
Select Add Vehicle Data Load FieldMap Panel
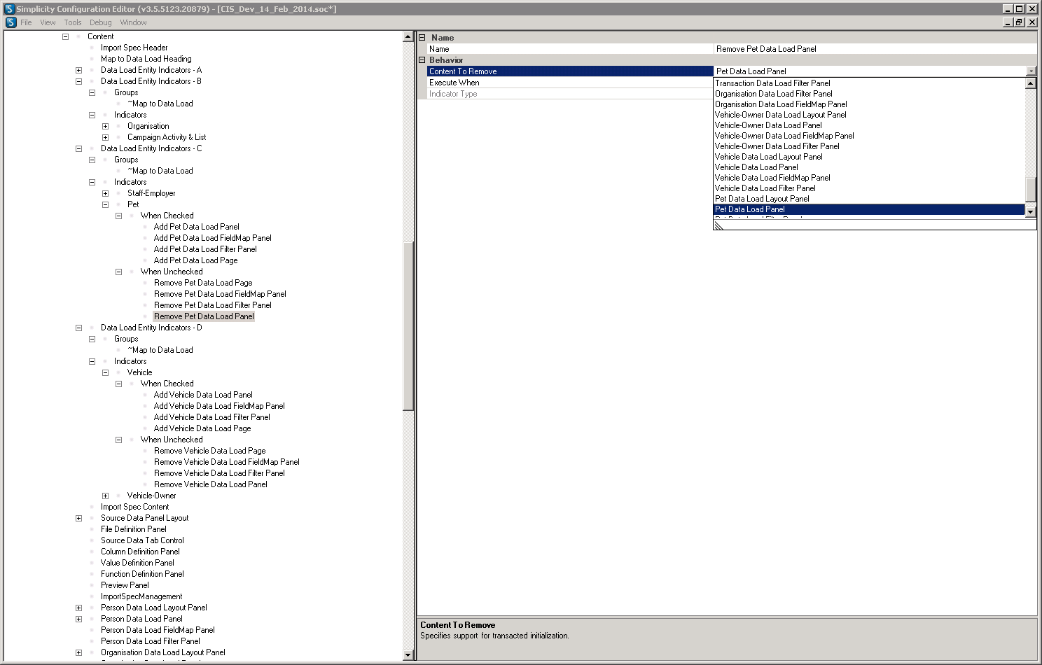click(219, 406)
